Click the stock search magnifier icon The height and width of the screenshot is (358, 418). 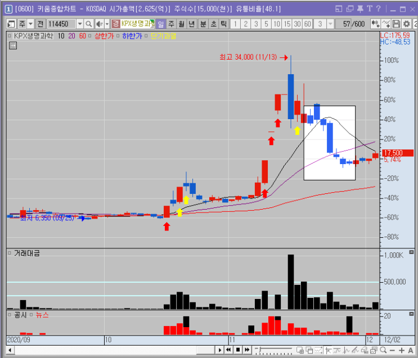click(88, 24)
